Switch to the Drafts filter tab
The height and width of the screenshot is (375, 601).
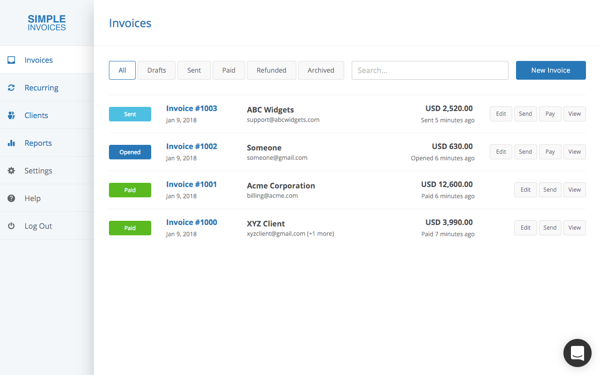tap(156, 70)
